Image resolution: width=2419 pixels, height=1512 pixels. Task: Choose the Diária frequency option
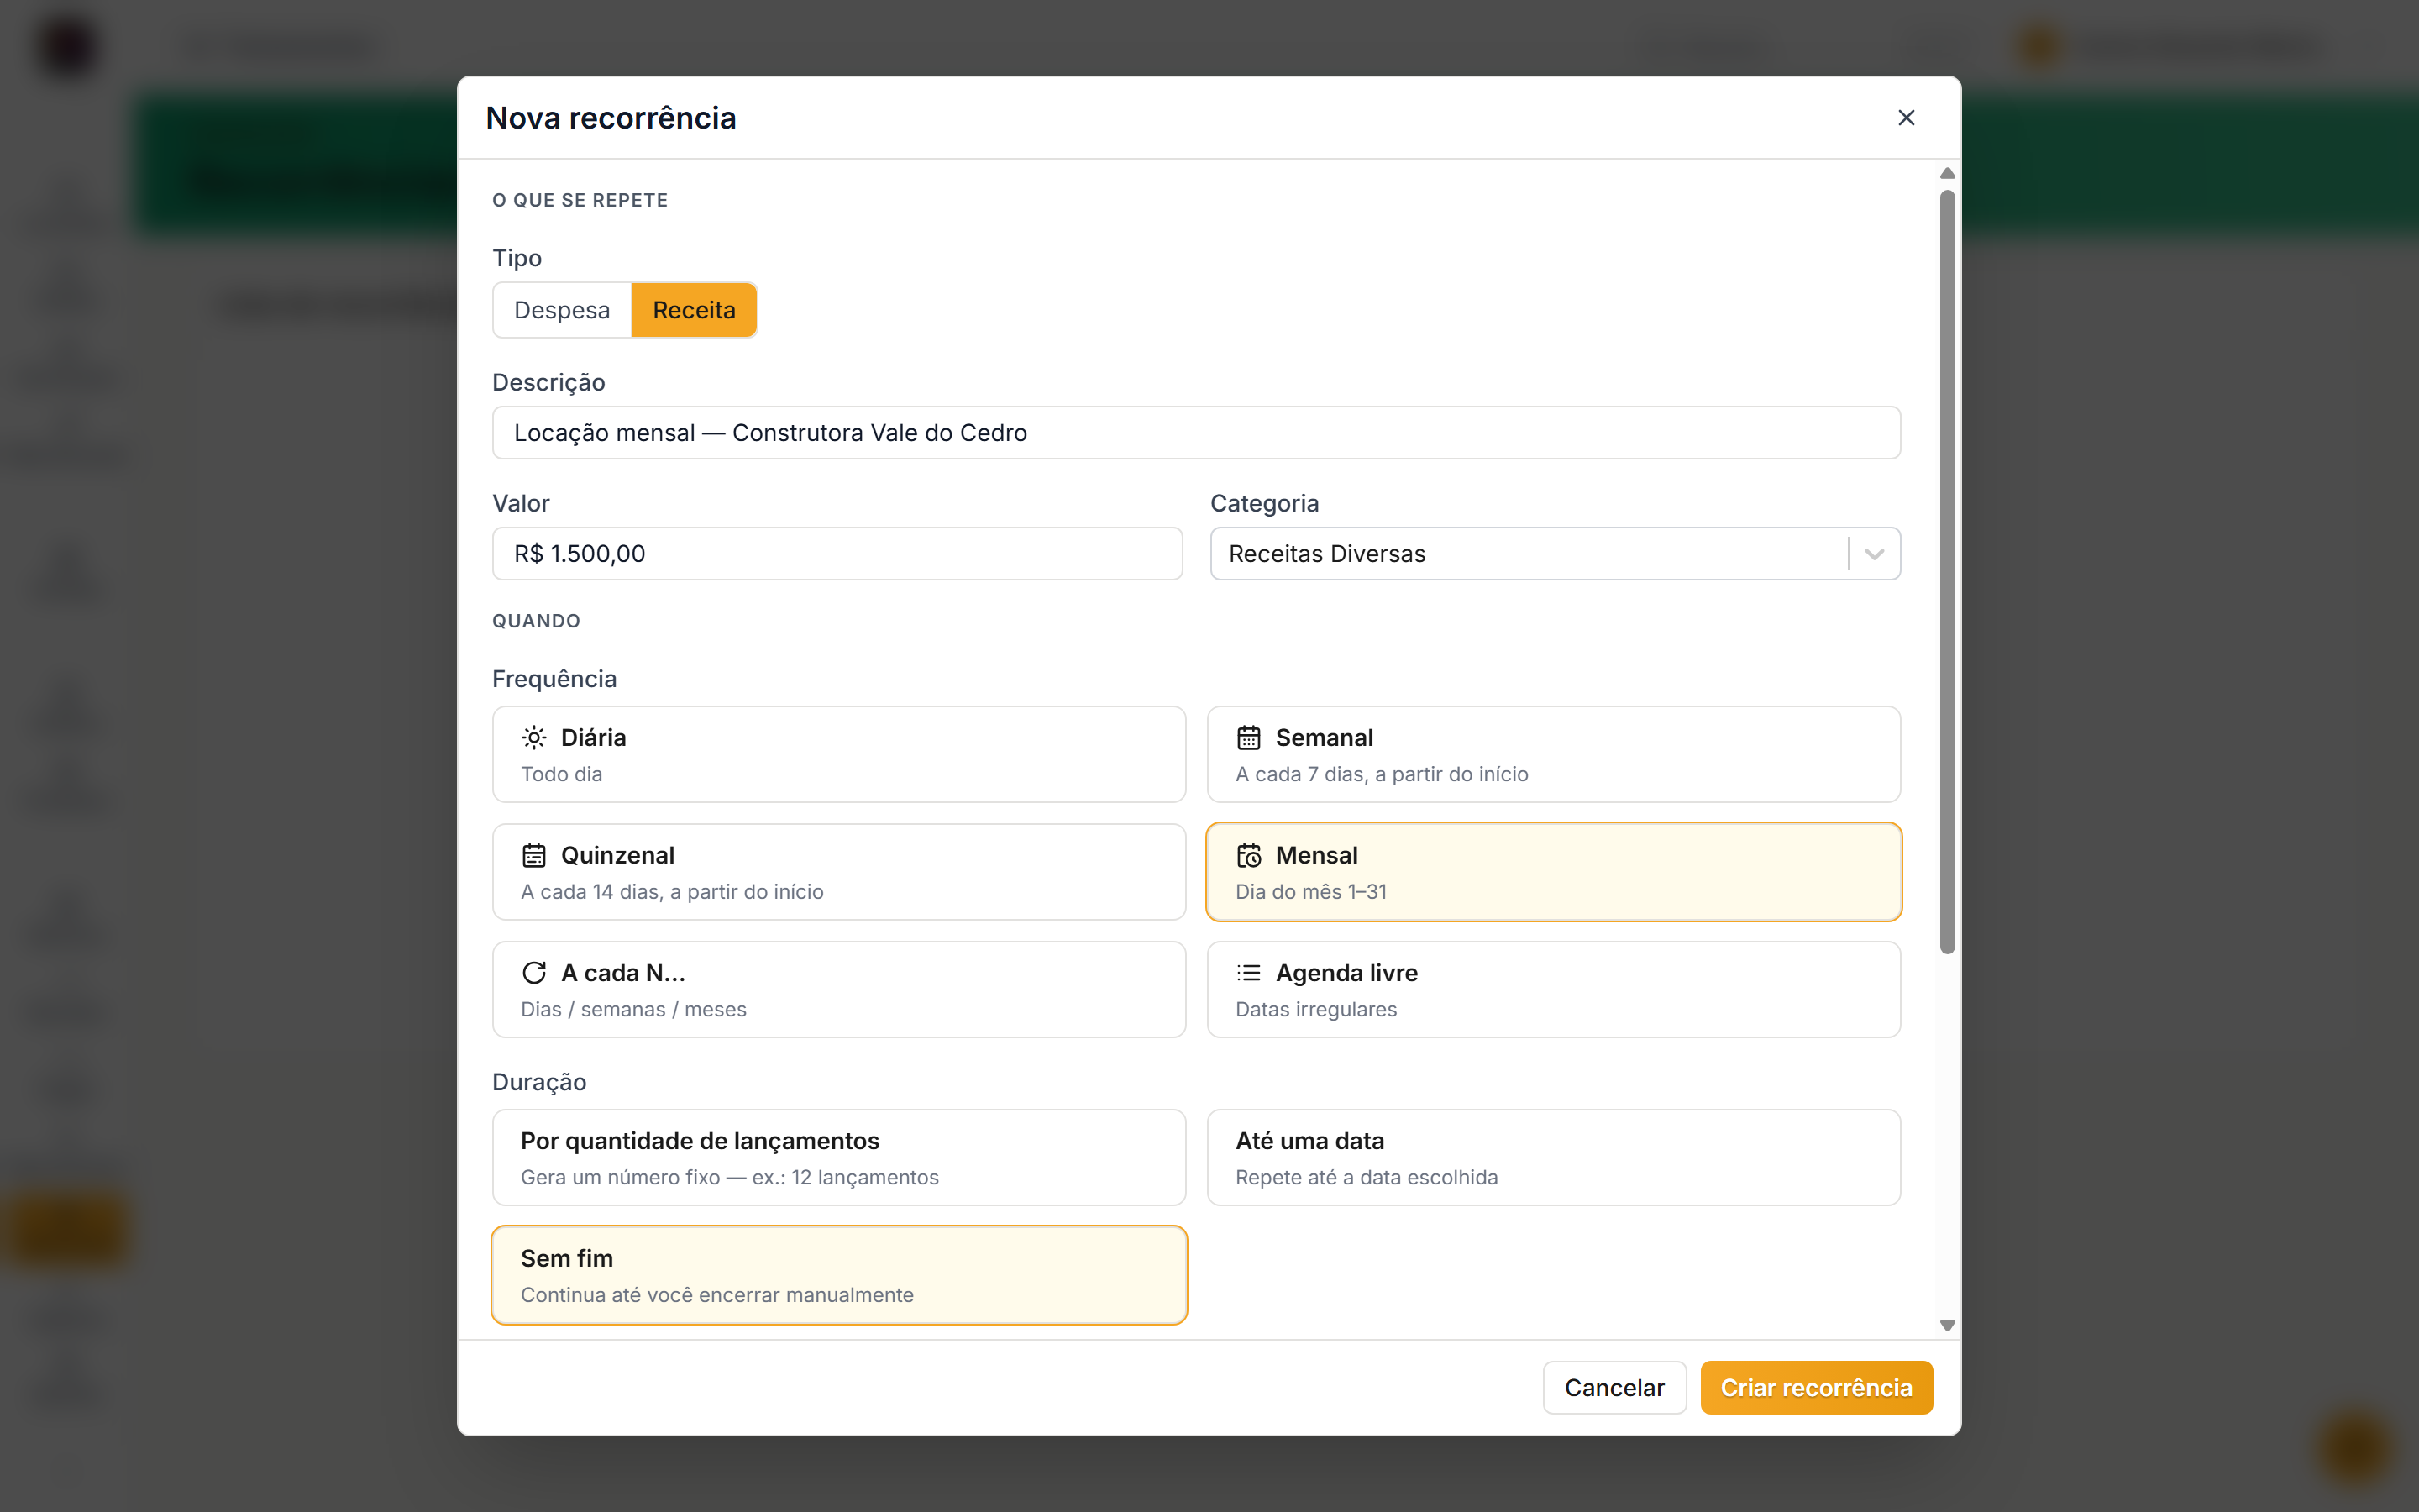coord(838,754)
